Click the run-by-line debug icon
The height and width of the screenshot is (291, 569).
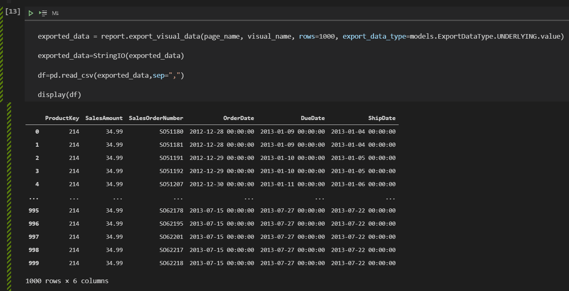(43, 13)
